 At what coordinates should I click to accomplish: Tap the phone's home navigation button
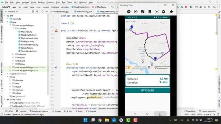[x=147, y=114]
